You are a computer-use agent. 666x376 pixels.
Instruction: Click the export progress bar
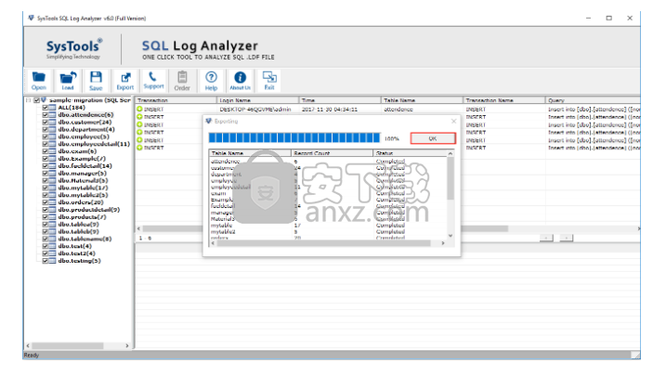tap(294, 138)
